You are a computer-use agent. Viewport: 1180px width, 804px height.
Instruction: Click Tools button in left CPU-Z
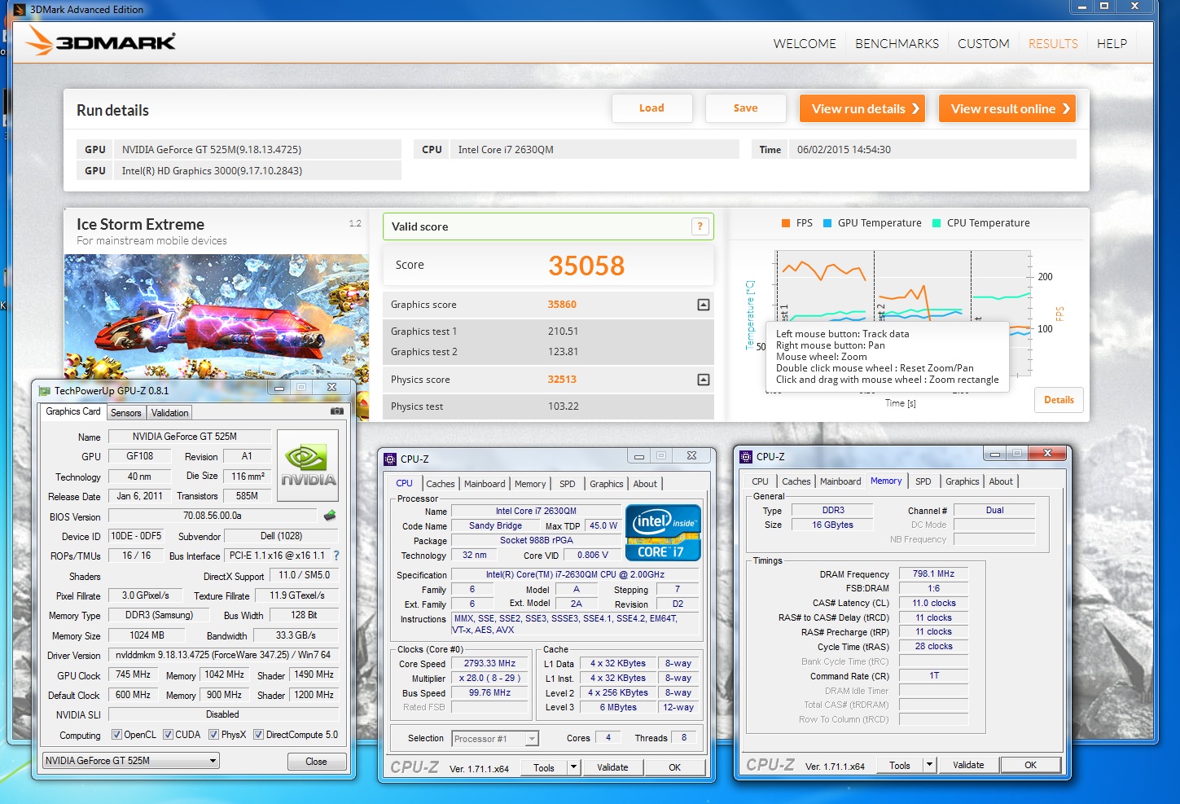pos(544,767)
